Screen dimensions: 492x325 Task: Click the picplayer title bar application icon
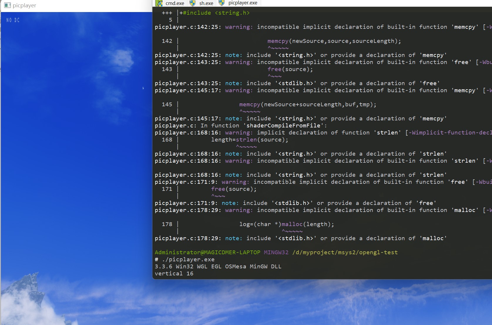coord(7,5)
